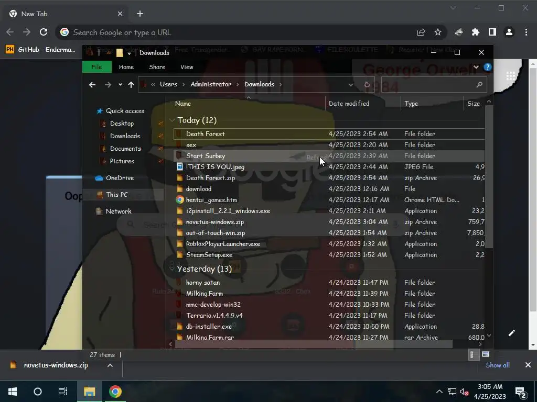
Task: Click Chrome's back navigation arrow
Action: (x=10, y=32)
